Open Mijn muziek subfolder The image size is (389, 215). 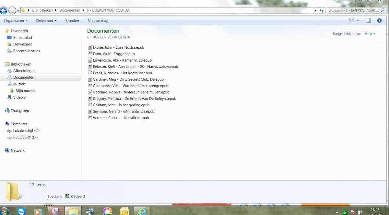click(x=25, y=91)
